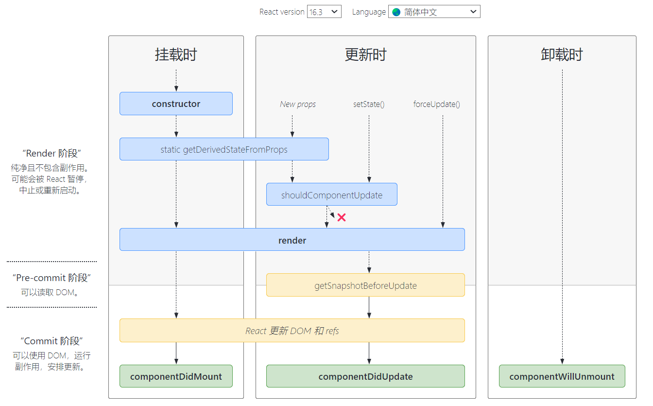Open the constructor lifecycle box
Viewport: 653px width, 406px height.
click(x=176, y=104)
